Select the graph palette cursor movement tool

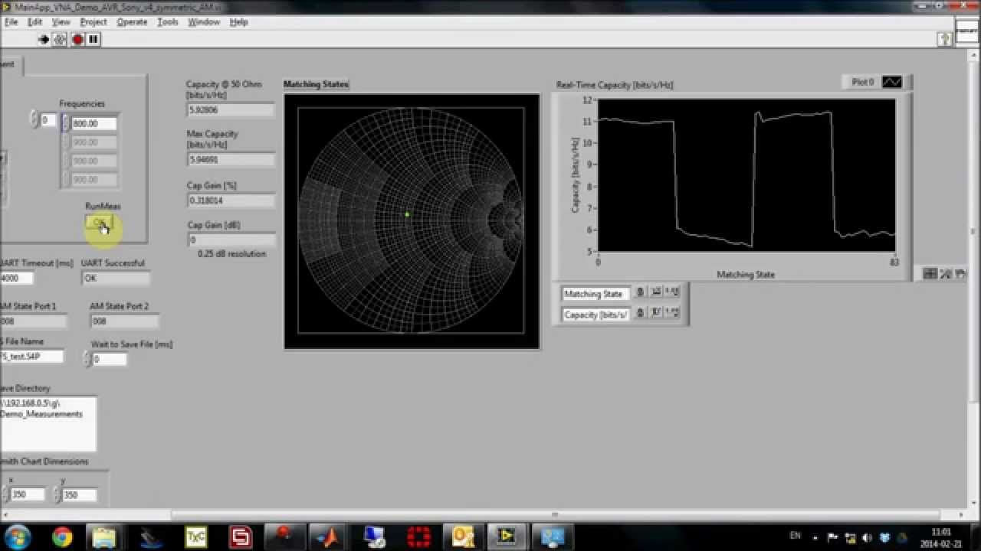930,274
